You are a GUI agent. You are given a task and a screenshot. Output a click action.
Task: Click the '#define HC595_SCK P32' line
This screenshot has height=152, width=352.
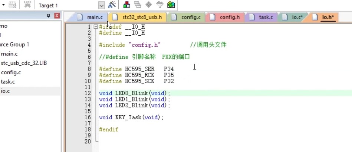point(136,81)
